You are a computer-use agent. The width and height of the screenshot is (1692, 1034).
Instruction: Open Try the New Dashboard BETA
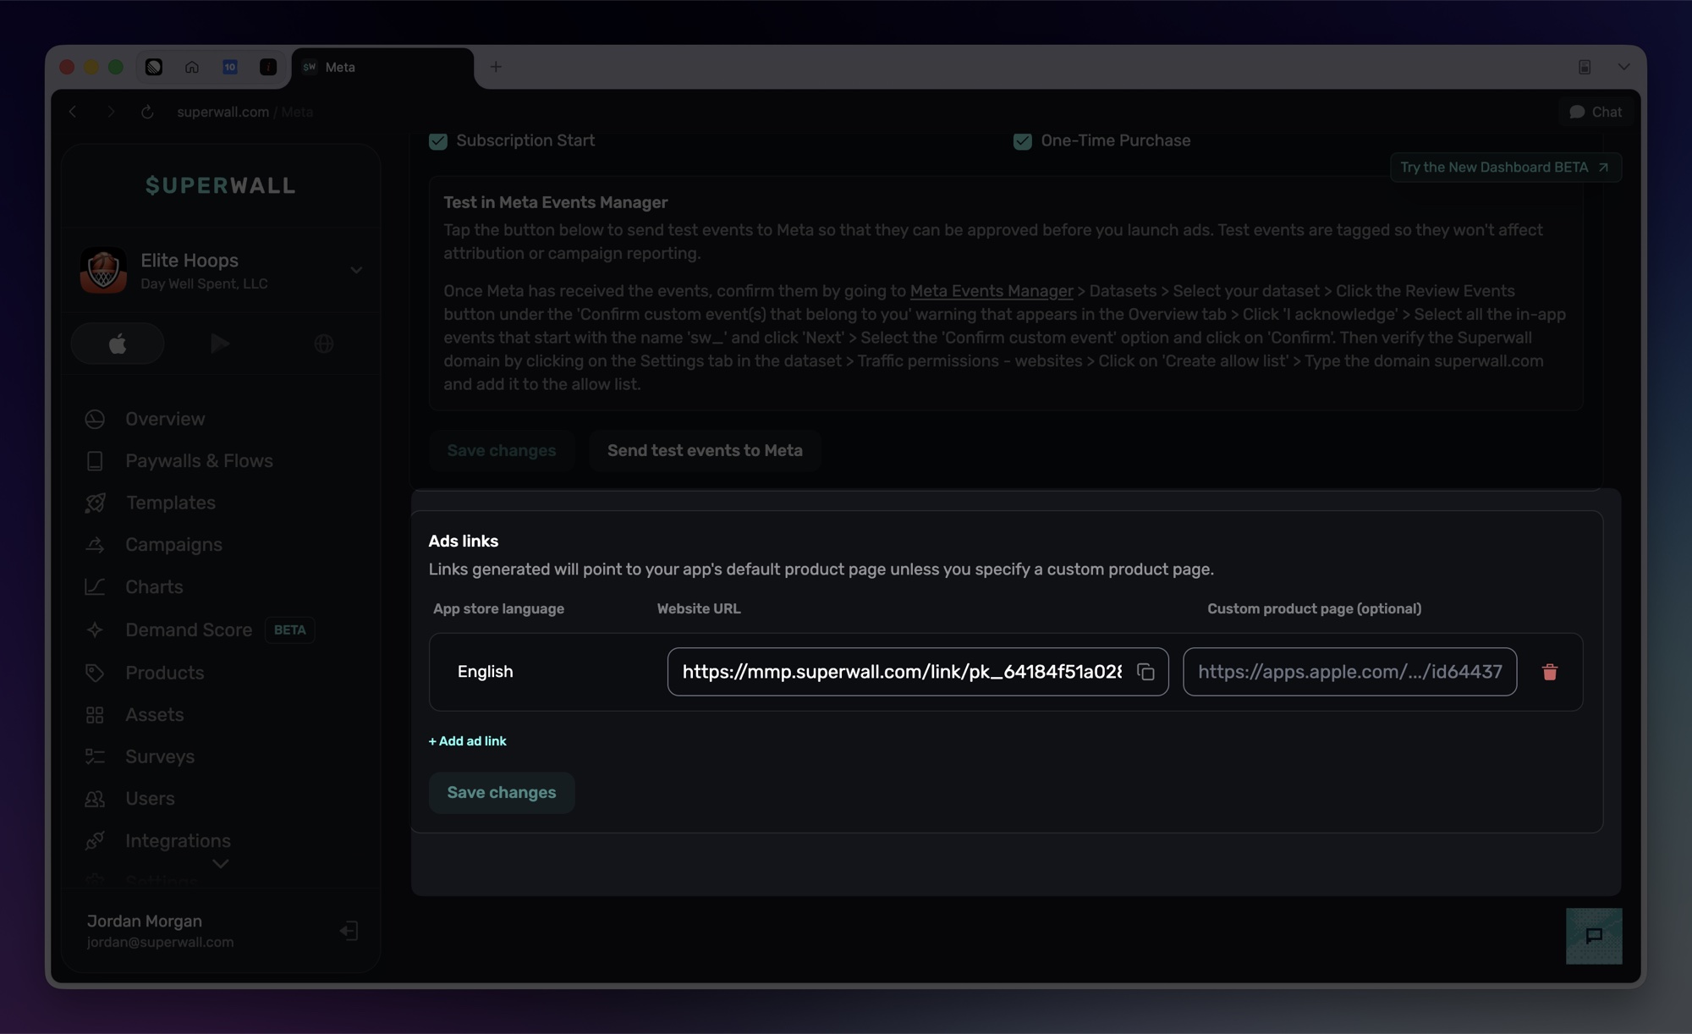(x=1506, y=168)
